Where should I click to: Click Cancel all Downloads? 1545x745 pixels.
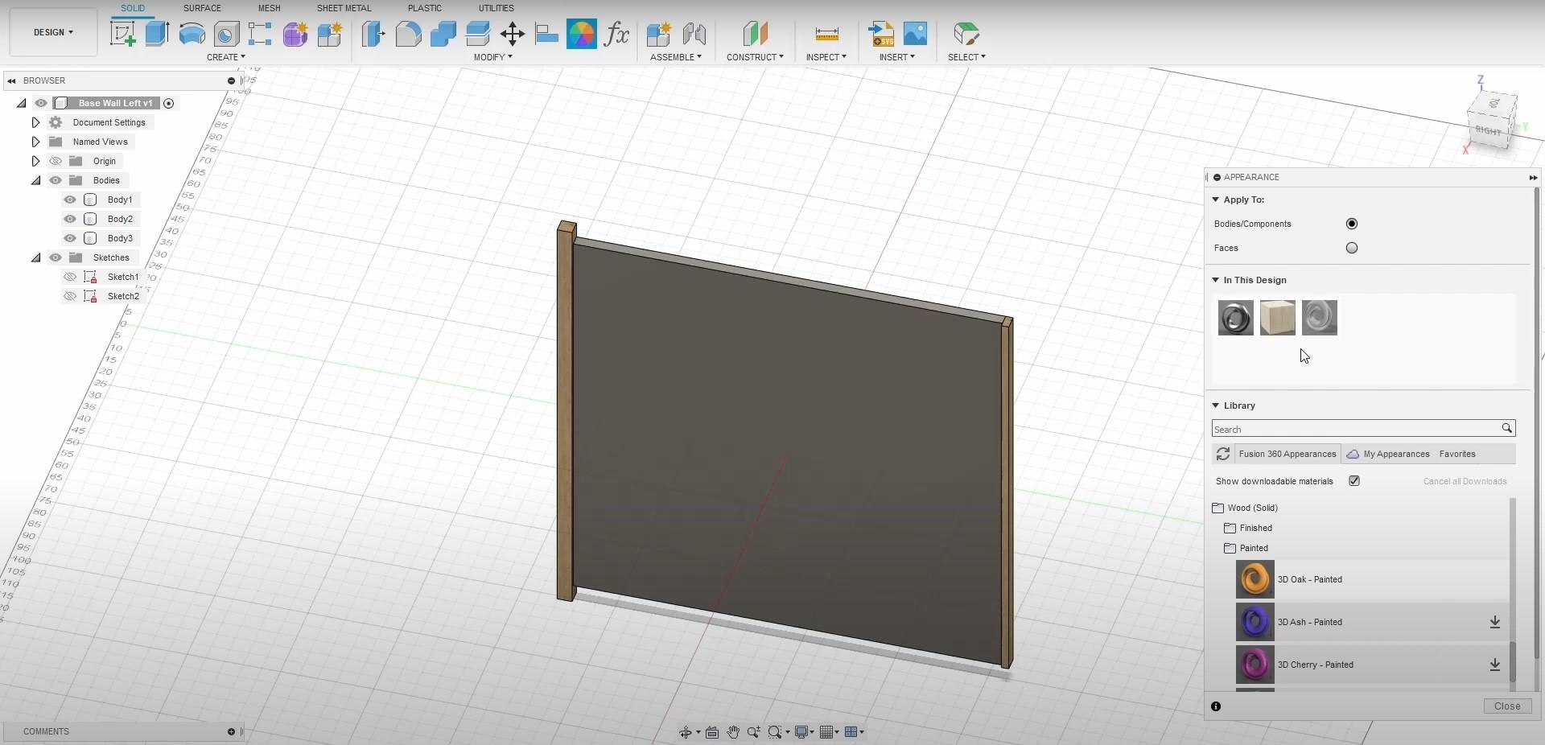click(x=1465, y=481)
